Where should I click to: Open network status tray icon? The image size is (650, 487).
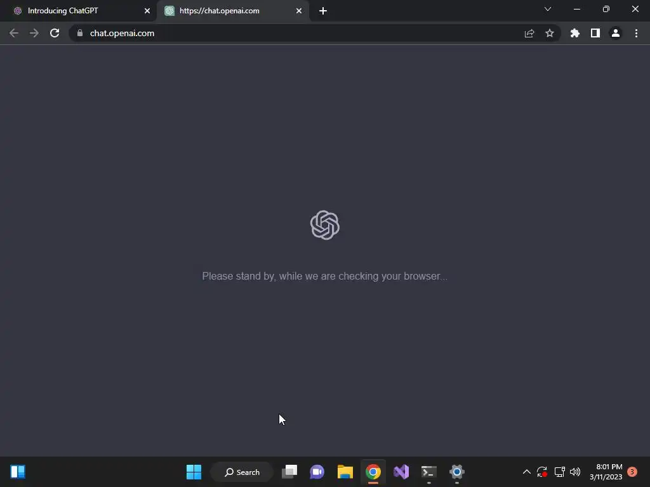pos(560,472)
